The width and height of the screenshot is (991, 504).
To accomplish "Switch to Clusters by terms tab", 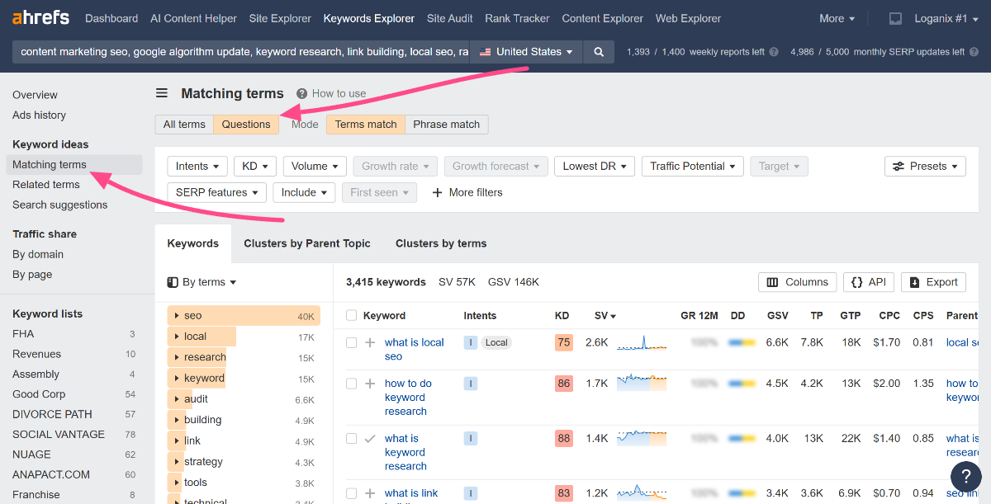I will [x=441, y=243].
